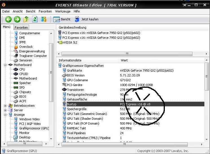Open the Favoriten menu
The height and width of the screenshot is (154, 210).
pyautogui.click(x=45, y=11)
